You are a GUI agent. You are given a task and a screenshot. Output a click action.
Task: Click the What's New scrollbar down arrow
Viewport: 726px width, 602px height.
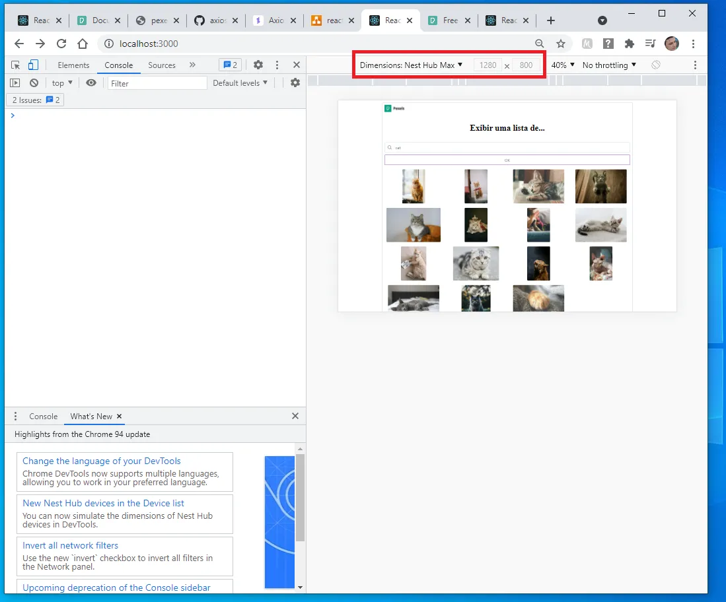point(300,587)
